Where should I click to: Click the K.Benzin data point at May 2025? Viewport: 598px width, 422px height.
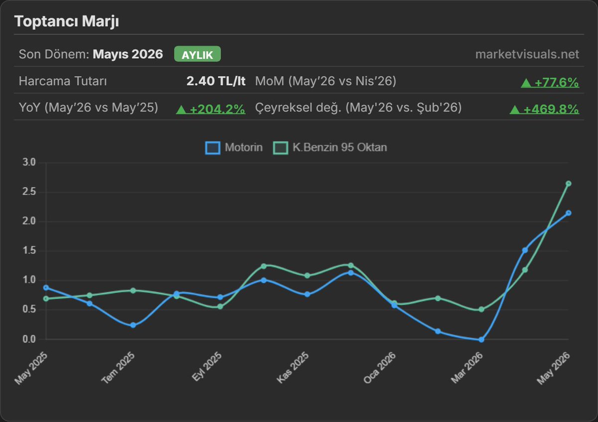[x=46, y=298]
